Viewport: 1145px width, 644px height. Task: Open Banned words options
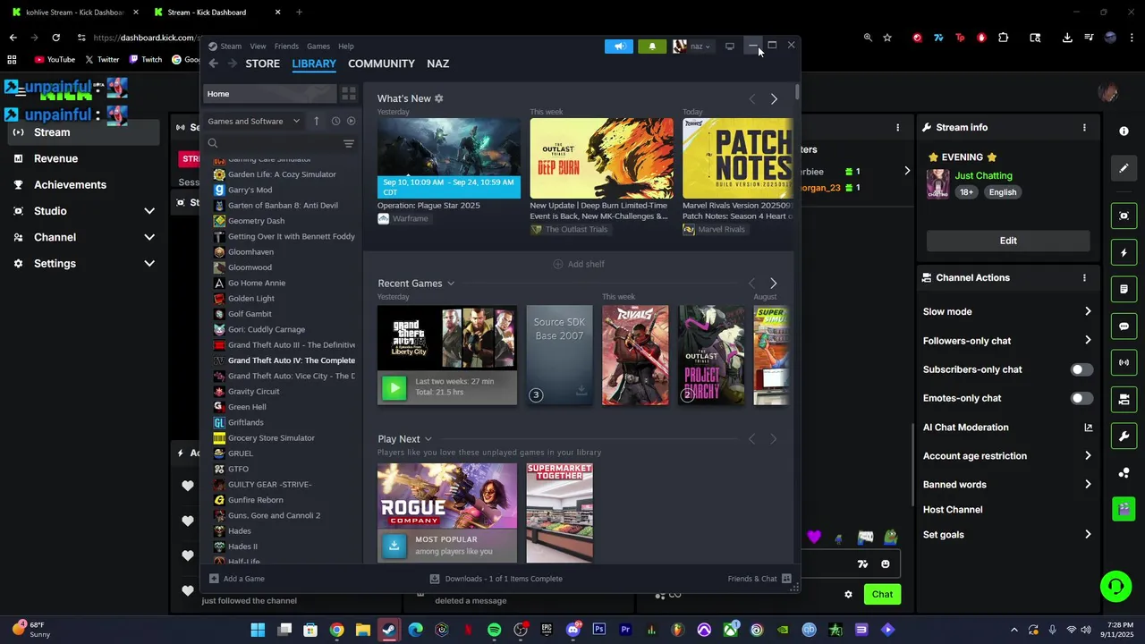click(x=1008, y=484)
